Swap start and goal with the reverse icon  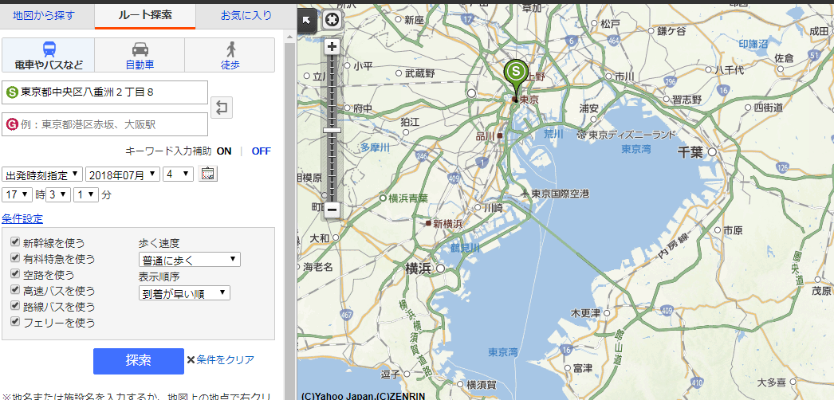[x=222, y=108]
